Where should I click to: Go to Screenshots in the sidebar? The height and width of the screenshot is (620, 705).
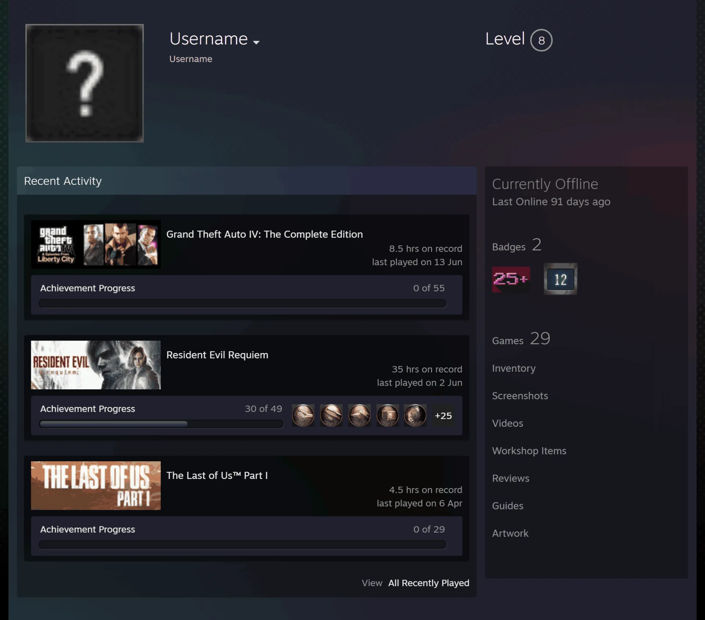pos(520,396)
